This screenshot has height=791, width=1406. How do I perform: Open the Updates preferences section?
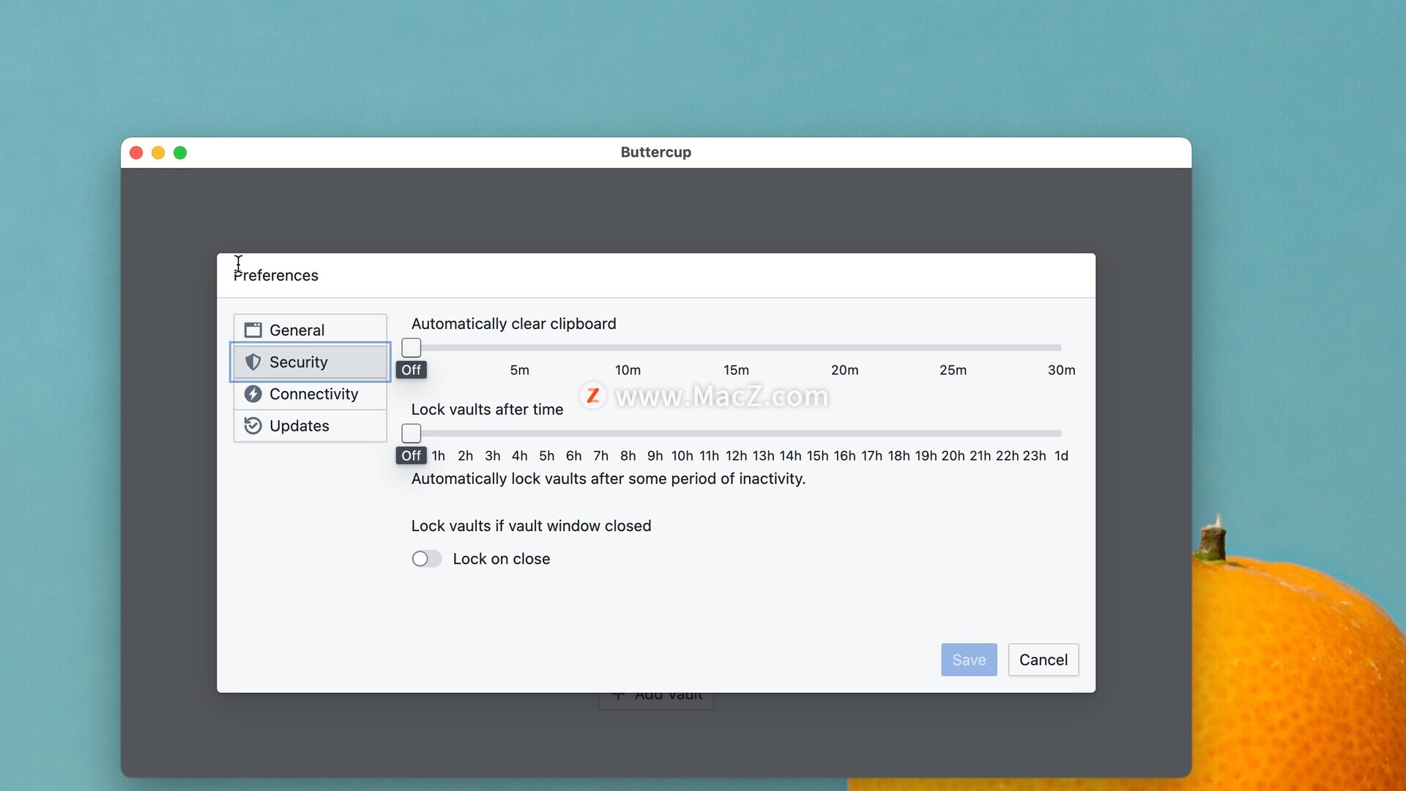(310, 426)
